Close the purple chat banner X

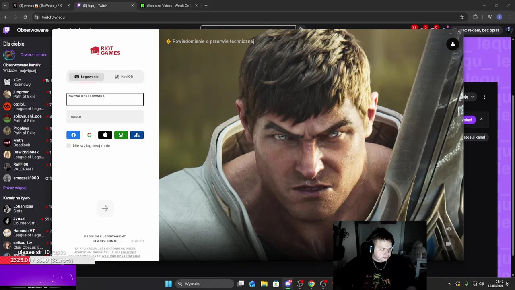point(481,119)
